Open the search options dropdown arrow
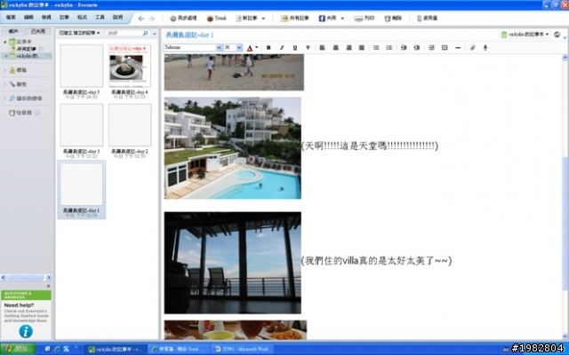This screenshot has width=569, height=355. click(x=155, y=34)
